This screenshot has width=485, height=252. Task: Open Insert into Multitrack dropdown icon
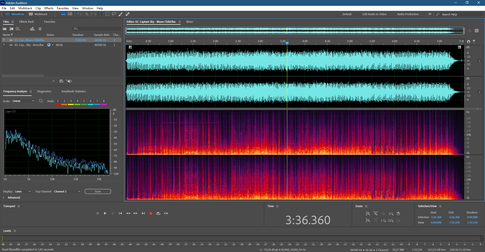[x=33, y=29]
